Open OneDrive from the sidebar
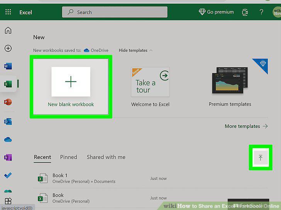Image resolution: width=281 pixels, height=210 pixels. pos(8,140)
